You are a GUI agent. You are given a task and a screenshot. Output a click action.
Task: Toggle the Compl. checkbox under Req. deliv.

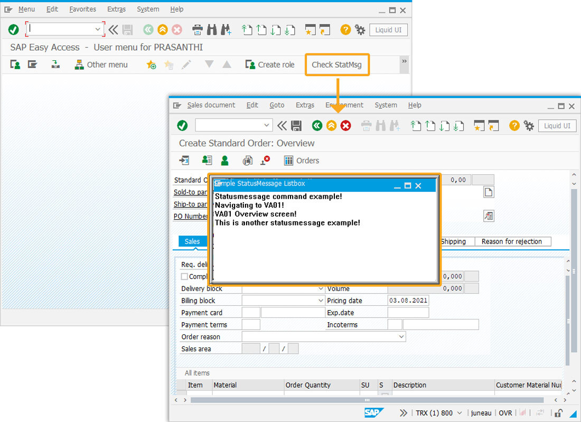pyautogui.click(x=184, y=276)
